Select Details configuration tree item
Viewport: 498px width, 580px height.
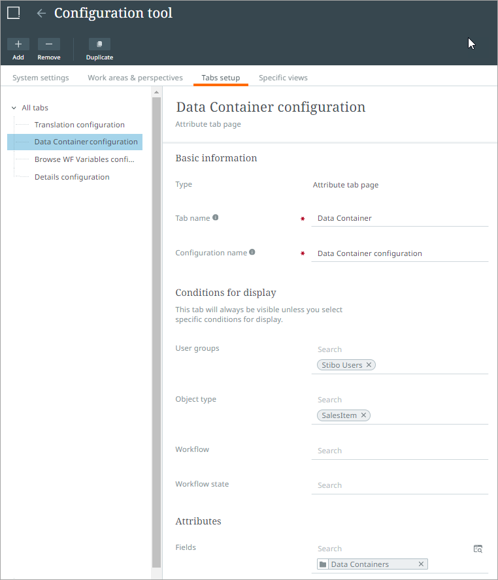(72, 177)
